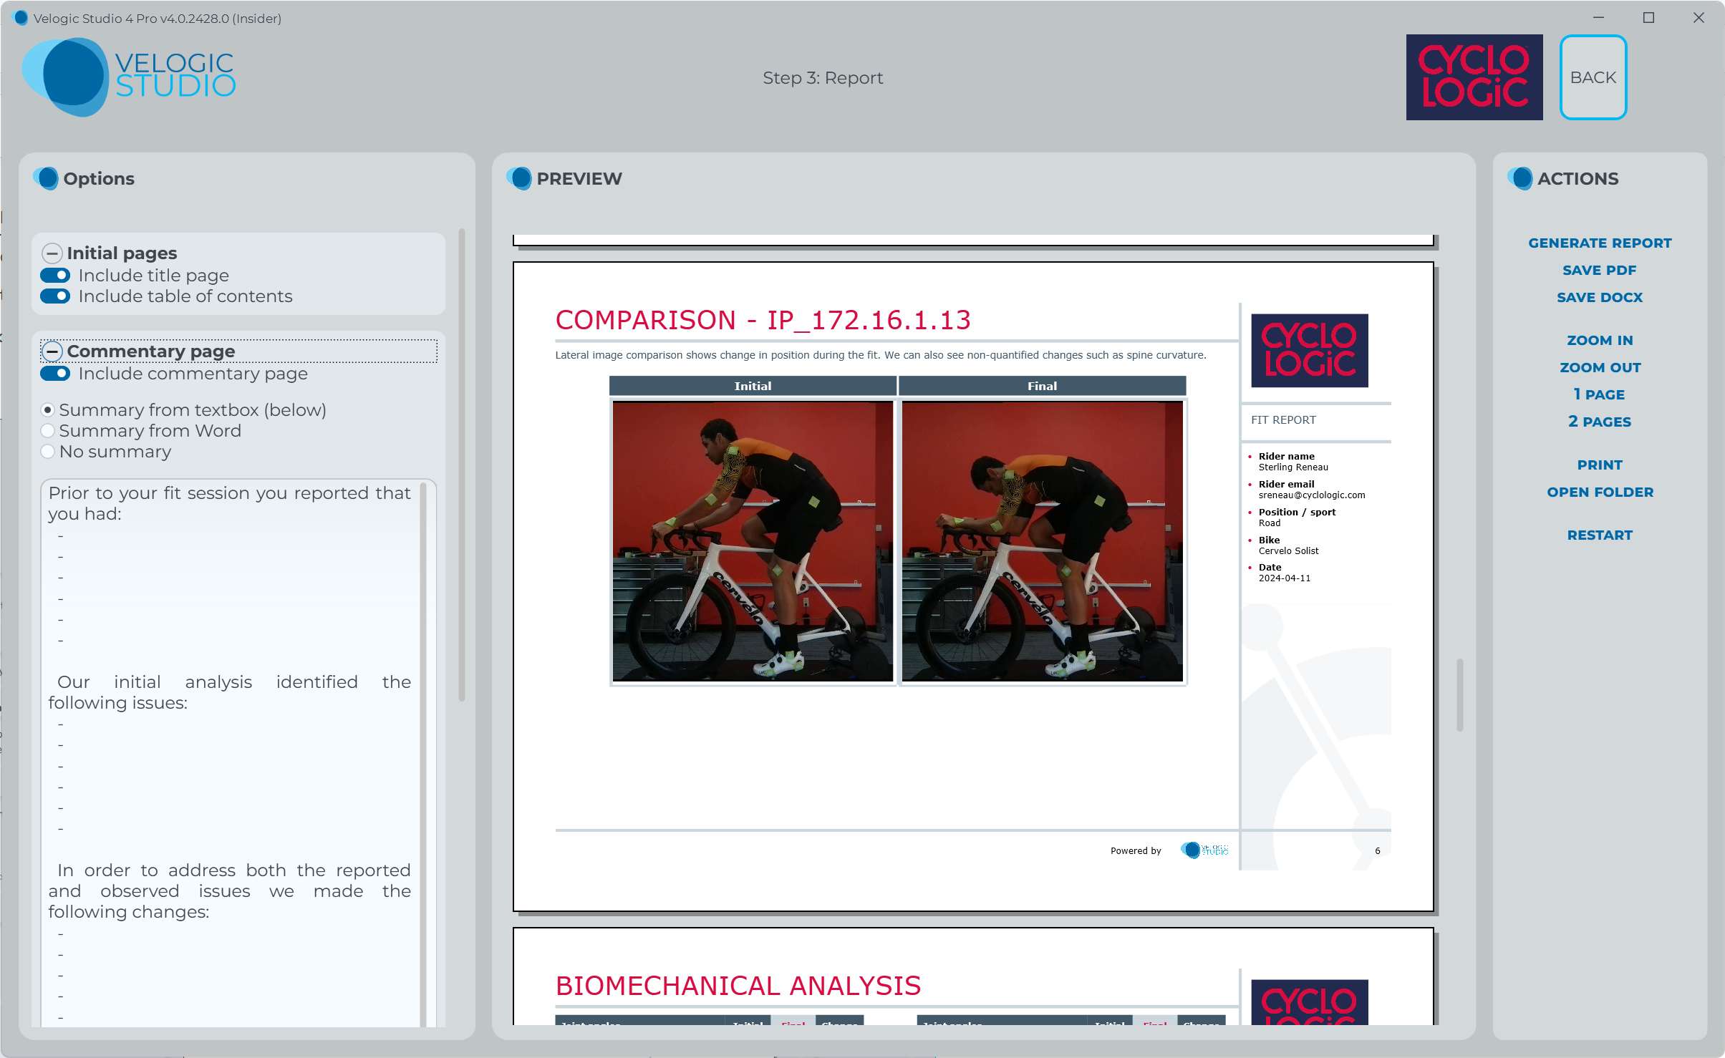Minimize the Velogic Studio window

[x=1598, y=18]
